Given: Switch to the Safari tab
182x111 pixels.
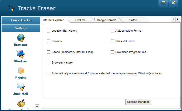Looking at the screenshot, I should click(133, 20).
